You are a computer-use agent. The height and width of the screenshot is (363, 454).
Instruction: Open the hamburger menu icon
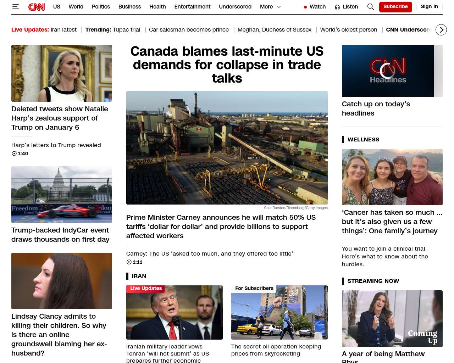[15, 7]
